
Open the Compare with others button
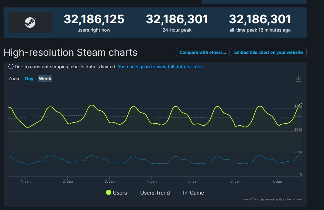(x=202, y=52)
